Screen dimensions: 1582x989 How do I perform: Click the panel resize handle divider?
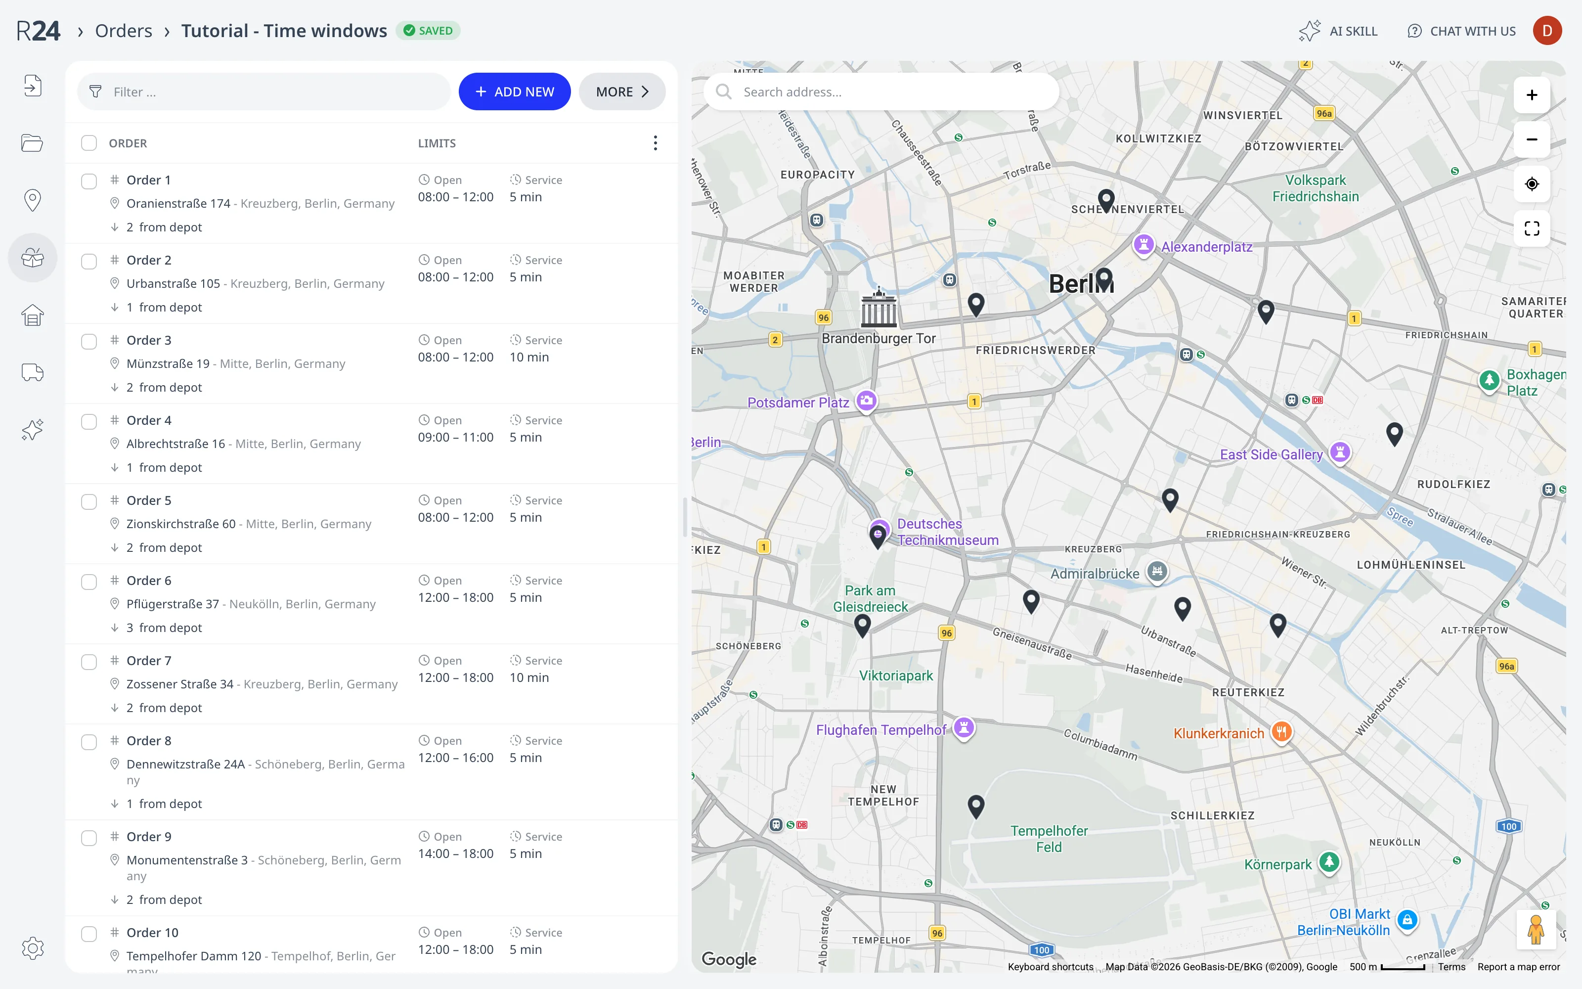click(684, 517)
